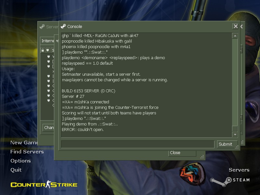This screenshot has height=195, width=260.
Task: Select Quit from main menu
Action: [x=16, y=170]
